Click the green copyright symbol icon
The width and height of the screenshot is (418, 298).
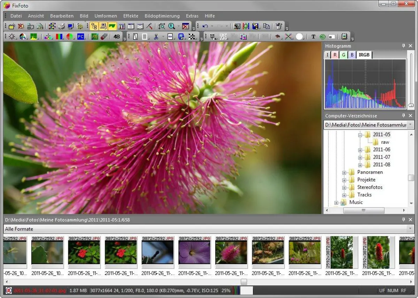pyautogui.click(x=323, y=37)
